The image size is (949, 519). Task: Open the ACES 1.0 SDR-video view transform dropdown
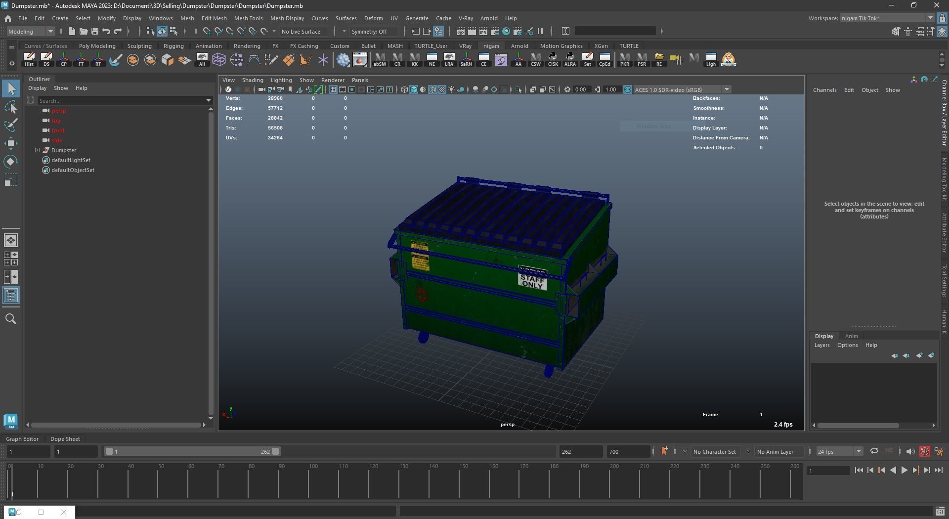click(682, 89)
